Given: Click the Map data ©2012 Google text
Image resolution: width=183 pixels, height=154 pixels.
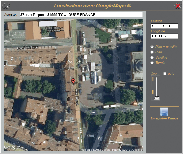Looking at the screenshot, I should [x=95, y=150].
